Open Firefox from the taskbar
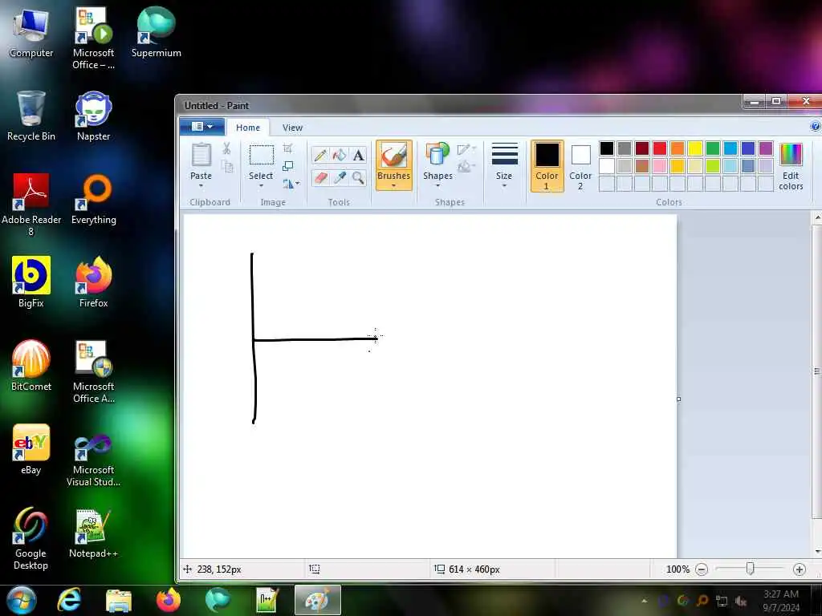The image size is (822, 616). [169, 600]
